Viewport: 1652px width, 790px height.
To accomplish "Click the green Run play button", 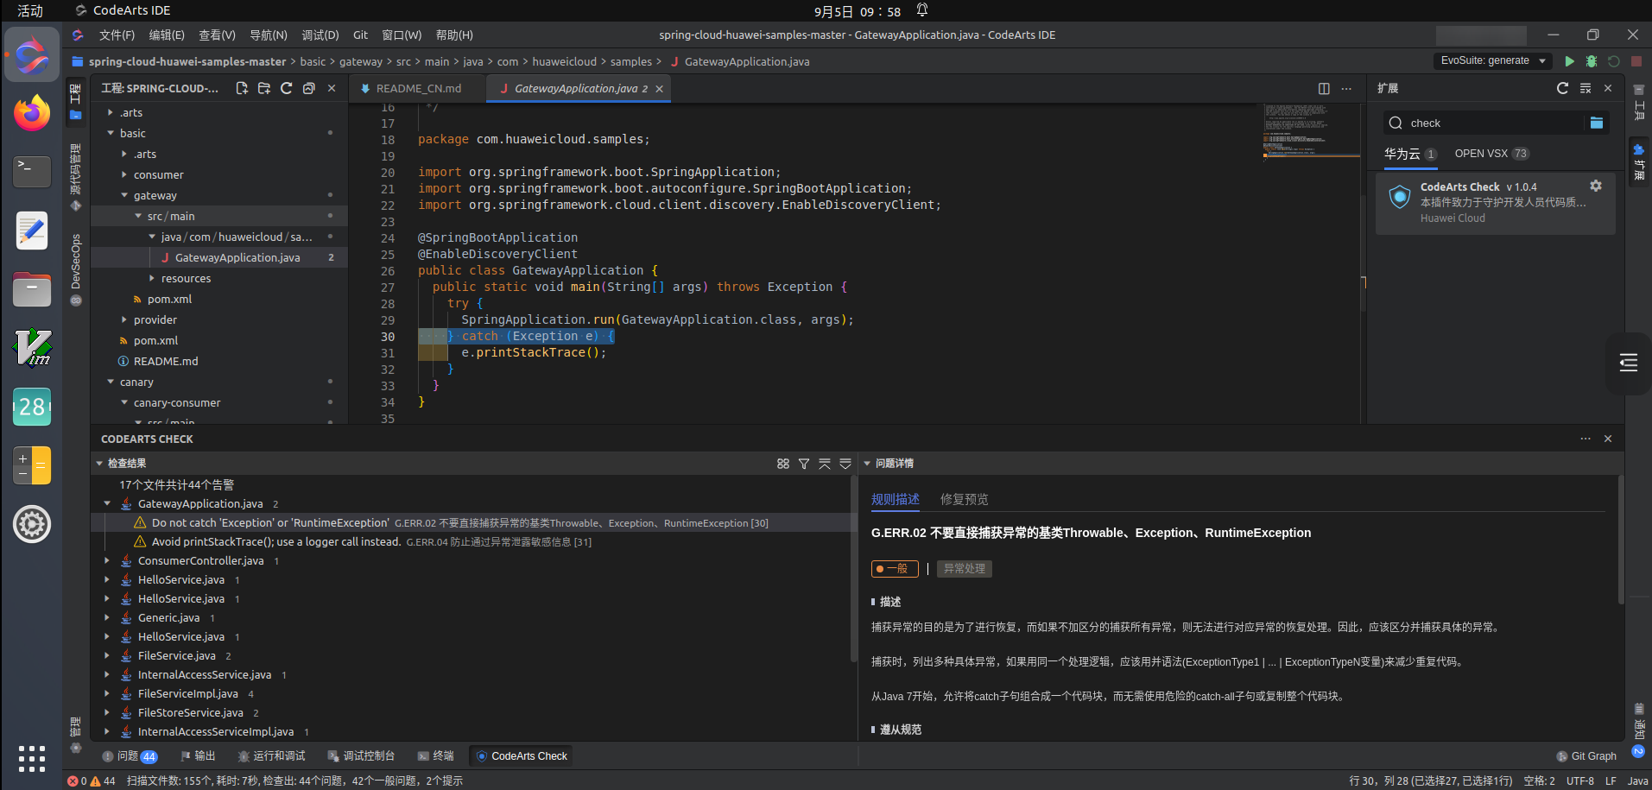I will tap(1569, 61).
